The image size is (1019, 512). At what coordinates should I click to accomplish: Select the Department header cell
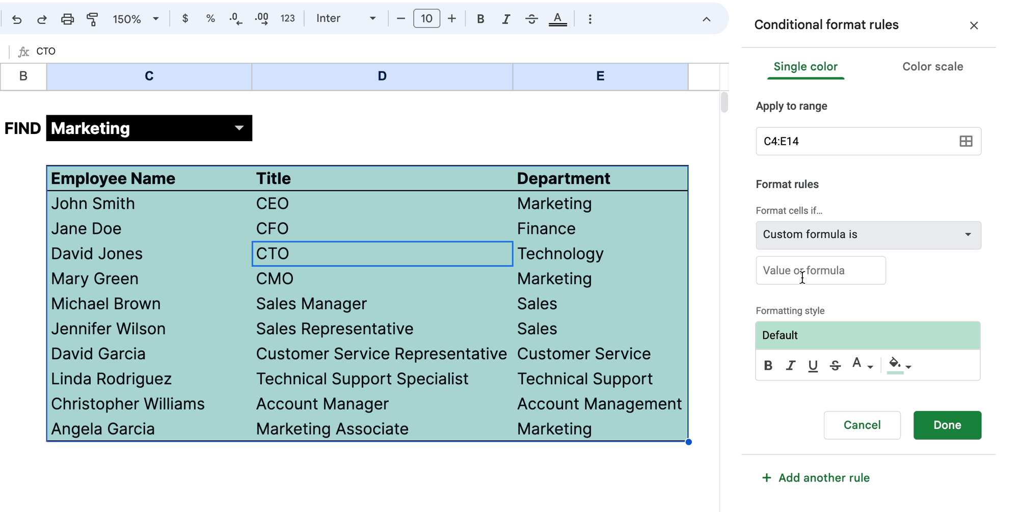tap(600, 178)
